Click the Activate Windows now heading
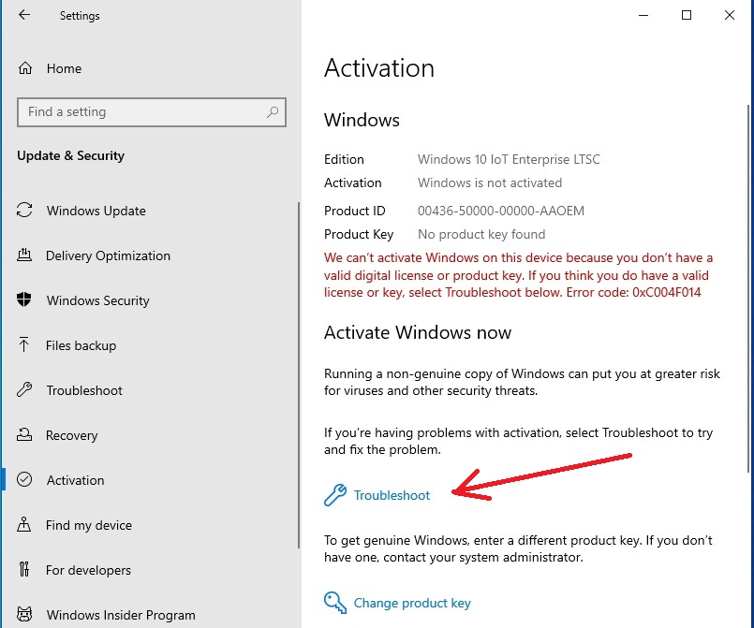754x628 pixels. [418, 332]
